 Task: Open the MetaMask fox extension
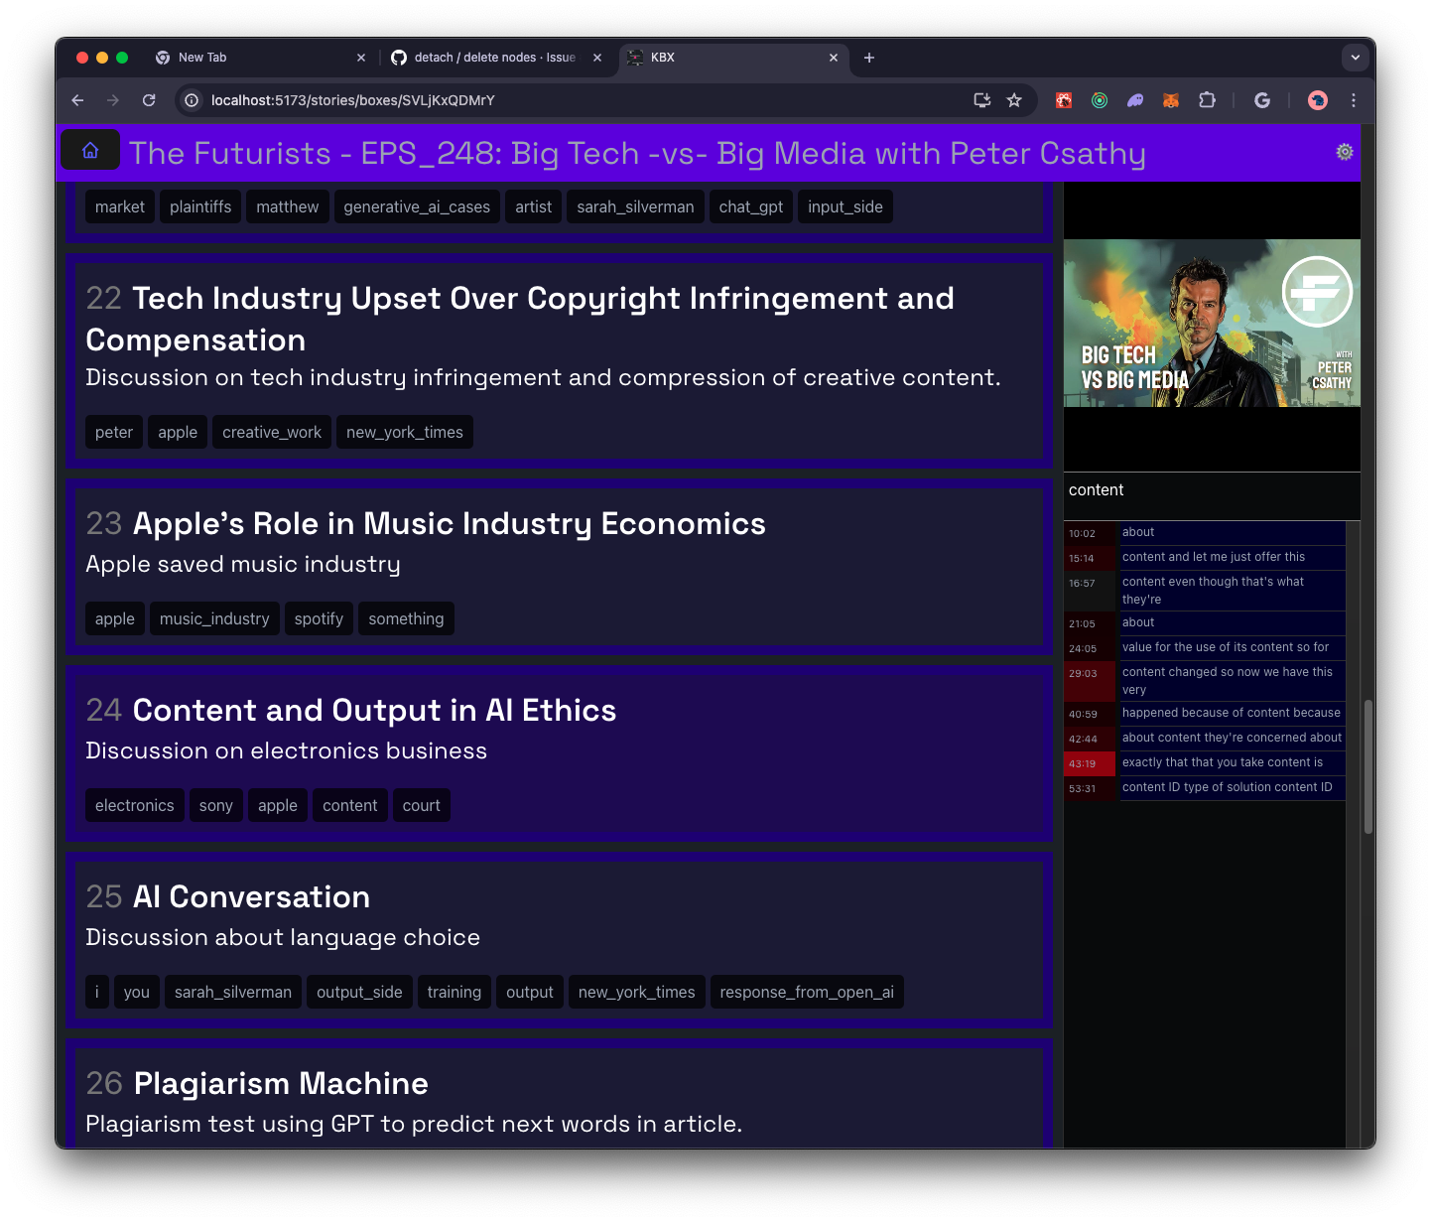coord(1171,100)
